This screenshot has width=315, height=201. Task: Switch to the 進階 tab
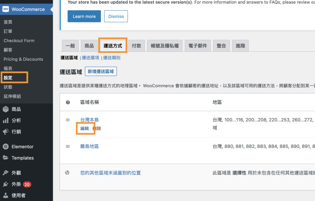tap(240, 45)
